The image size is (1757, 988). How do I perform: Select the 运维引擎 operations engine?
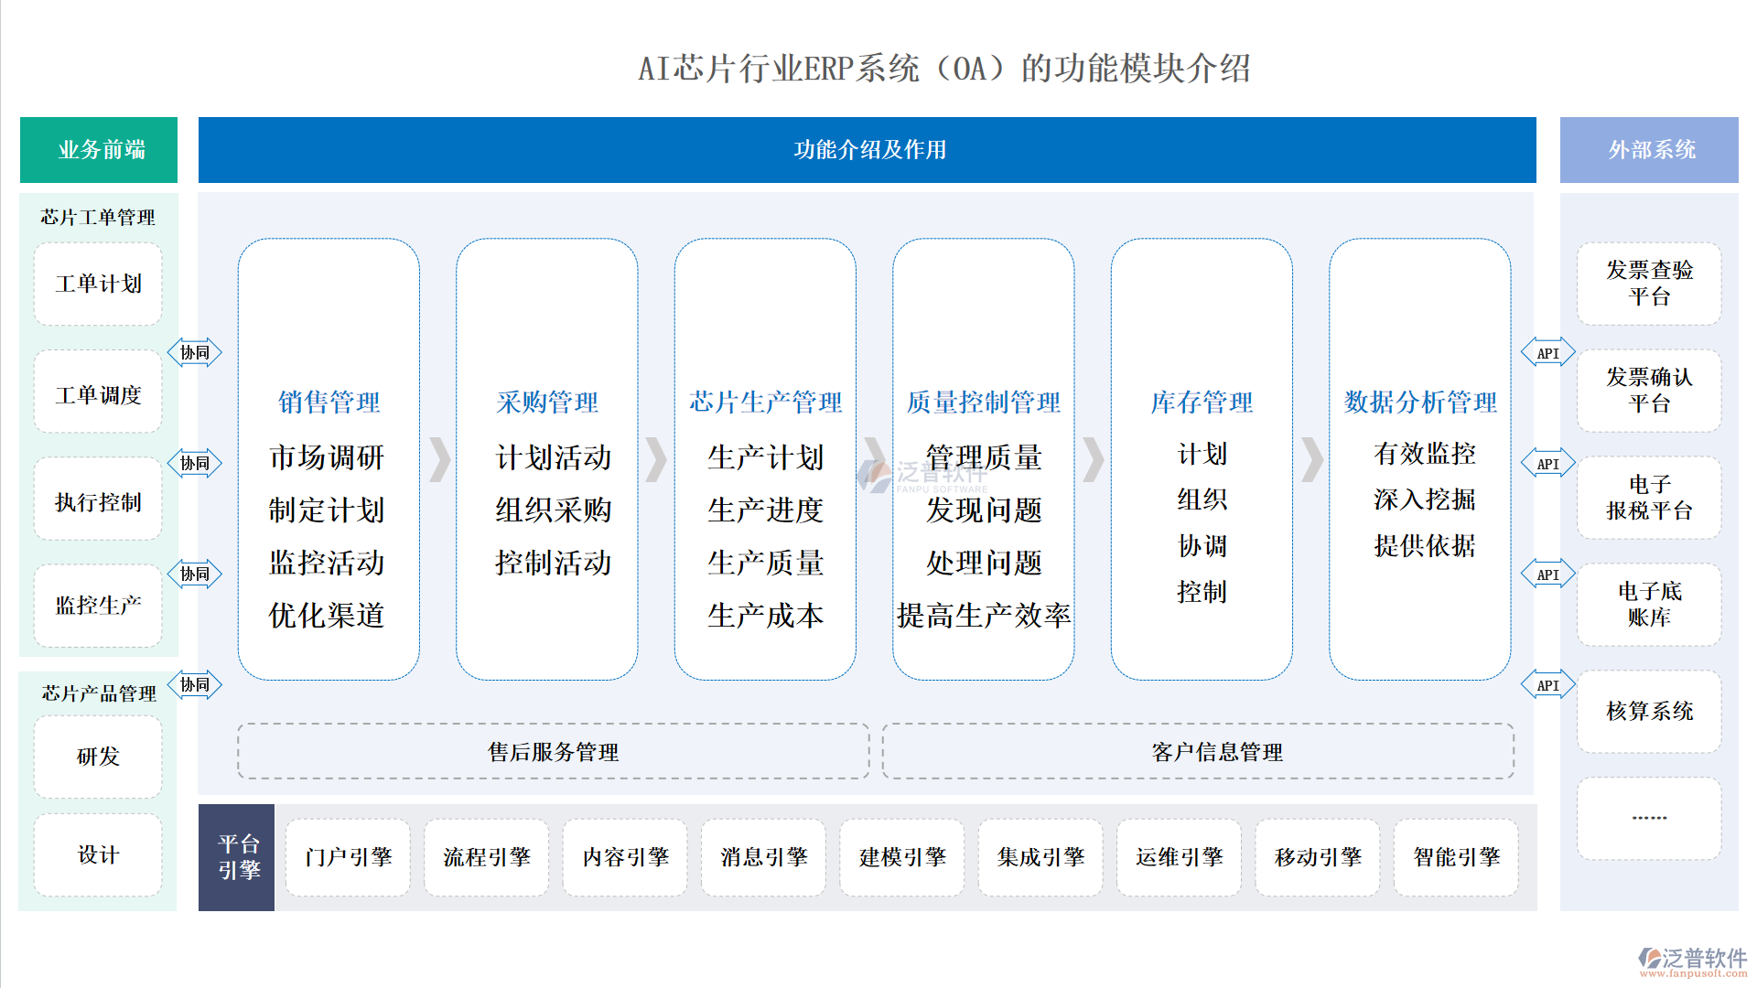click(1179, 857)
